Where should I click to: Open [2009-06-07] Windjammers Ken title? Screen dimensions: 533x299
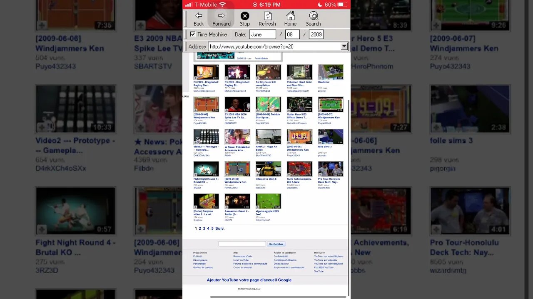(329, 116)
